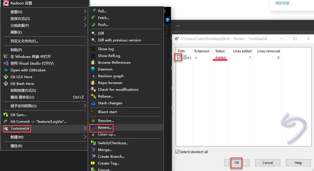Viewport: 314px width, 171px height.
Task: Expand the 授予访问权限(G) submenu arrow
Action: [x=85, y=106]
